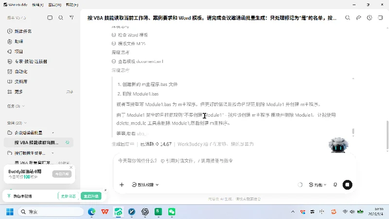Image resolution: width=389 pixels, height=219 pixels.
Task: Open conversation history clock icon
Action: (x=370, y=18)
